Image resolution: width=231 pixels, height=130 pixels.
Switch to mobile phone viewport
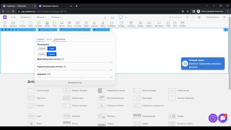pyautogui.click(x=105, y=17)
